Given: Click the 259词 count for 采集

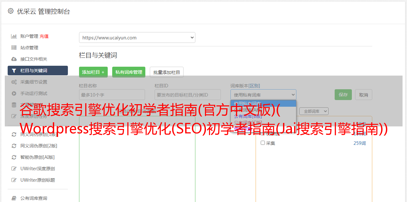Looking at the screenshot, I should tap(360, 143).
